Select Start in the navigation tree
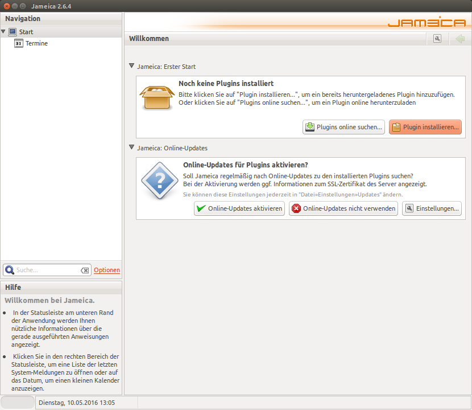472x410 pixels. (26, 32)
